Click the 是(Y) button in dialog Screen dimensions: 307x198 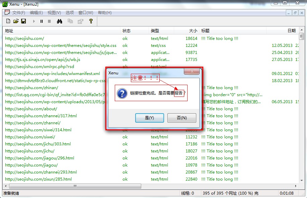pyautogui.click(x=149, y=118)
